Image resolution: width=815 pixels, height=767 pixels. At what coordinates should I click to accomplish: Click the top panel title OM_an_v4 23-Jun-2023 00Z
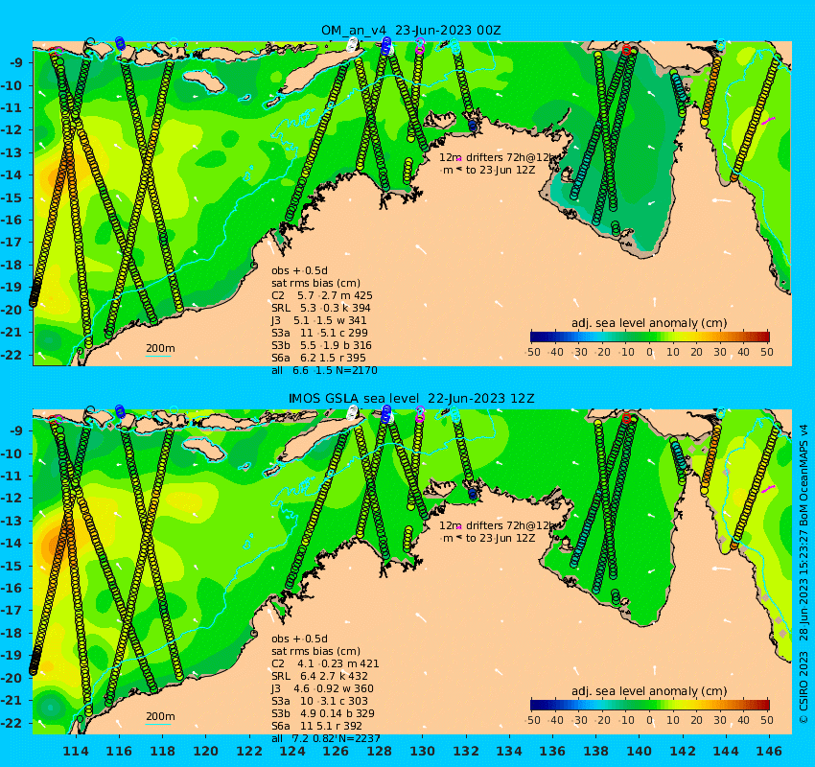point(410,30)
